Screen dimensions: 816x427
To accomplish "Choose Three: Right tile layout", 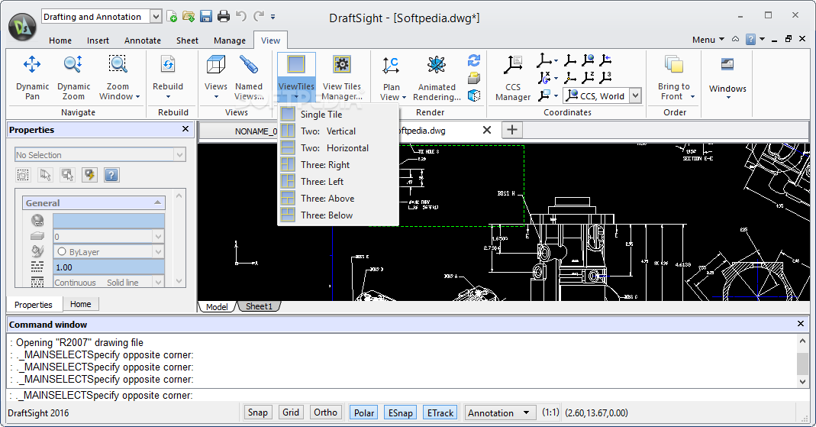I will tap(339, 164).
